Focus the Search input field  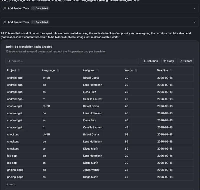tap(72, 61)
